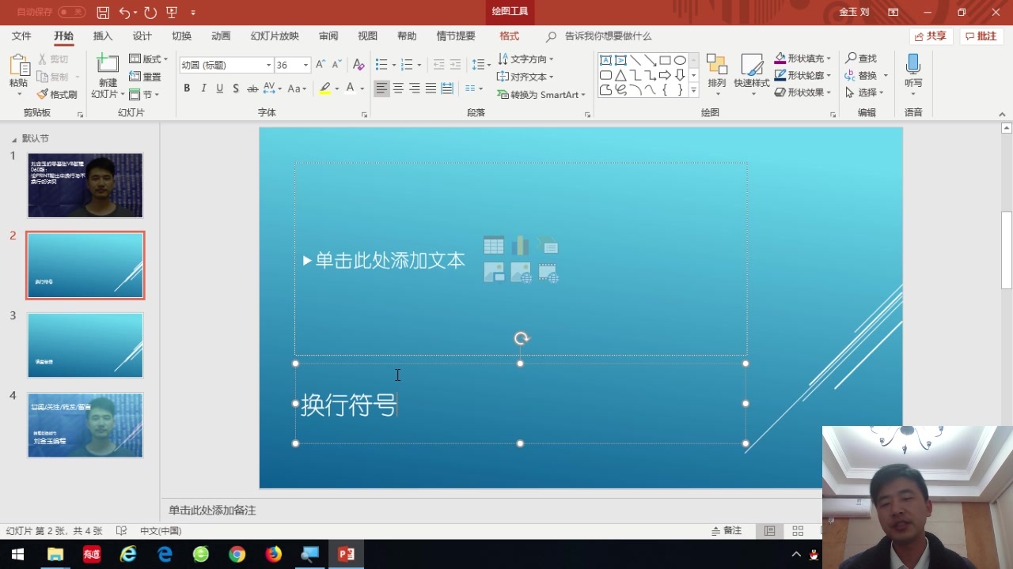Click the Share (共享) button
Image resolution: width=1013 pixels, height=569 pixels.
coord(931,36)
